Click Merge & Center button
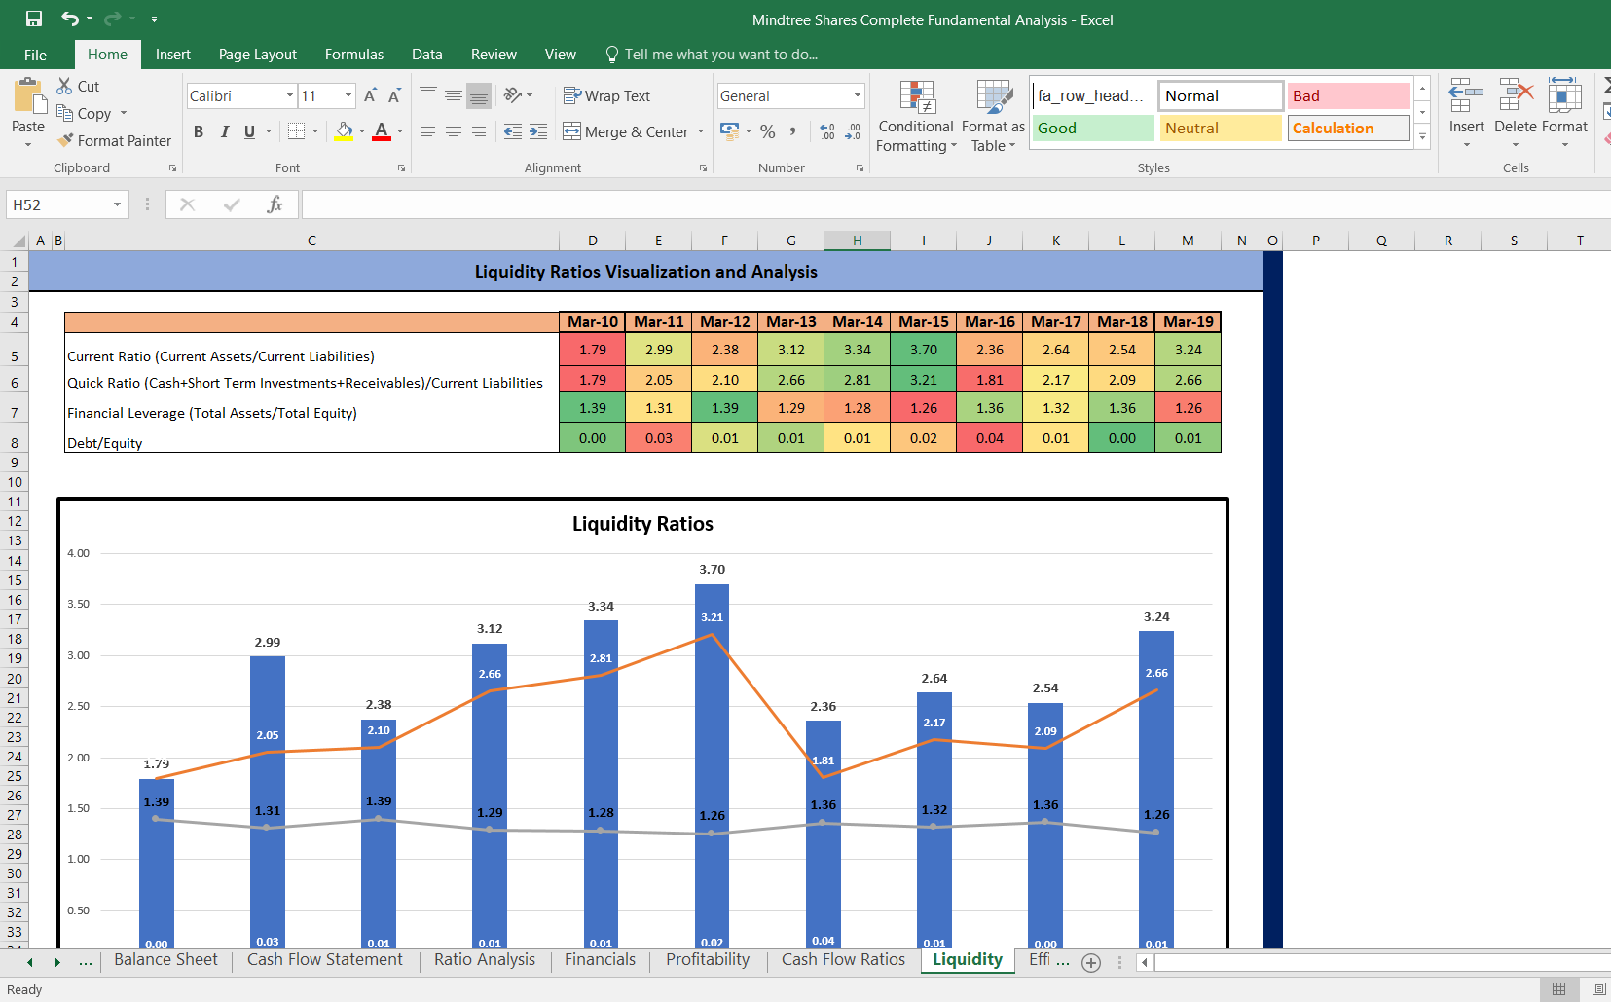 (x=626, y=131)
